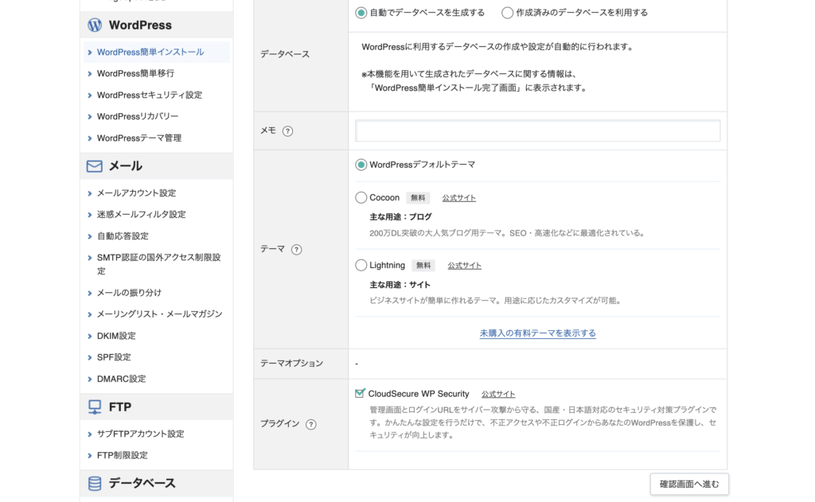Open help icon next to メモ label

pos(287,131)
